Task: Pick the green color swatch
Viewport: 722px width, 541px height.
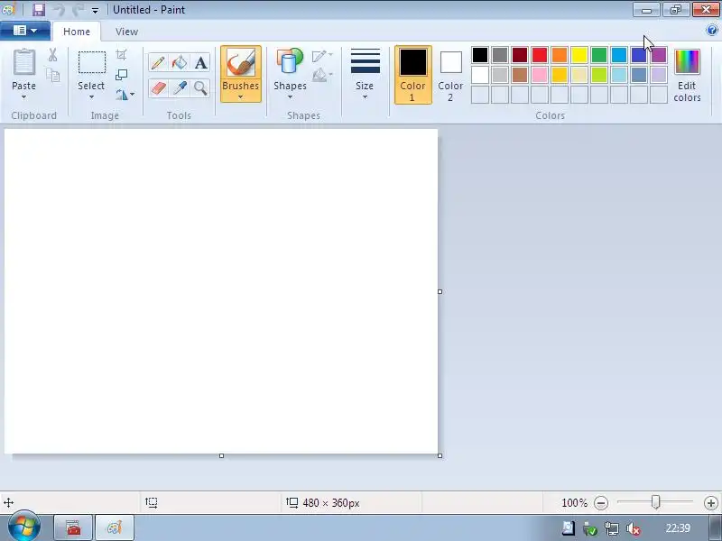Action: click(599, 55)
